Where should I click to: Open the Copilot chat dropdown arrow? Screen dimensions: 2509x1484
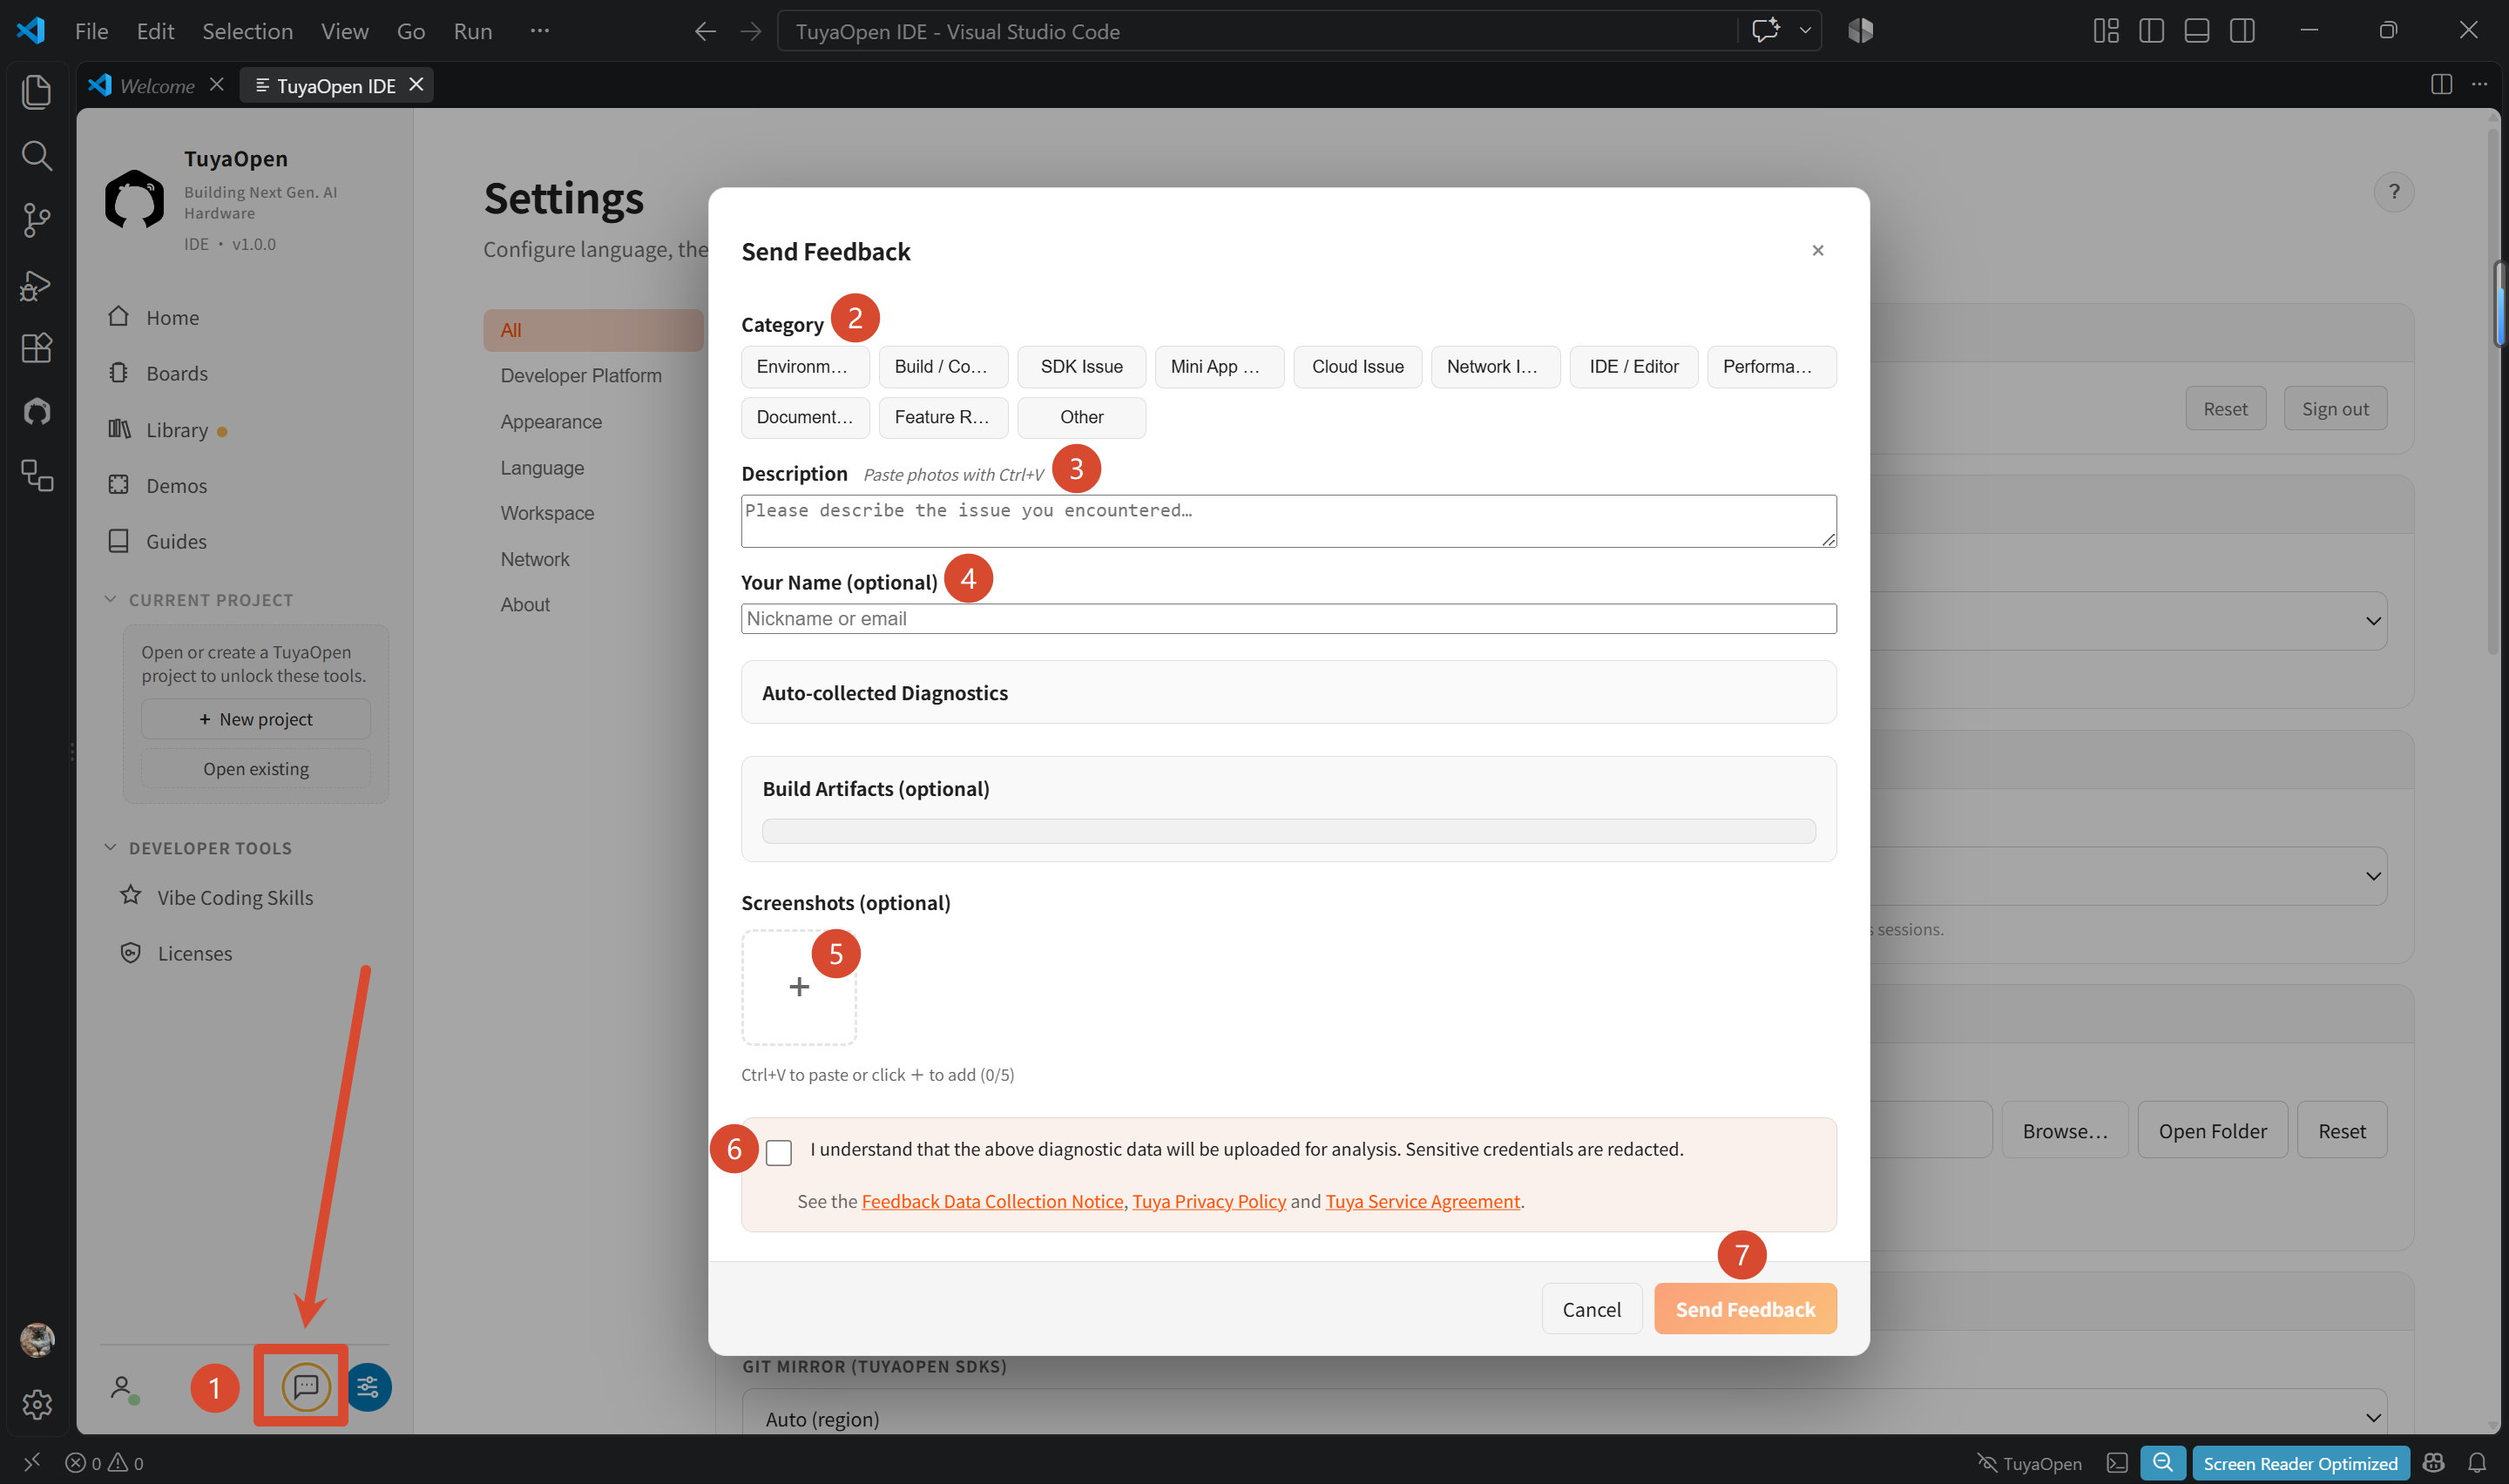click(x=1804, y=30)
